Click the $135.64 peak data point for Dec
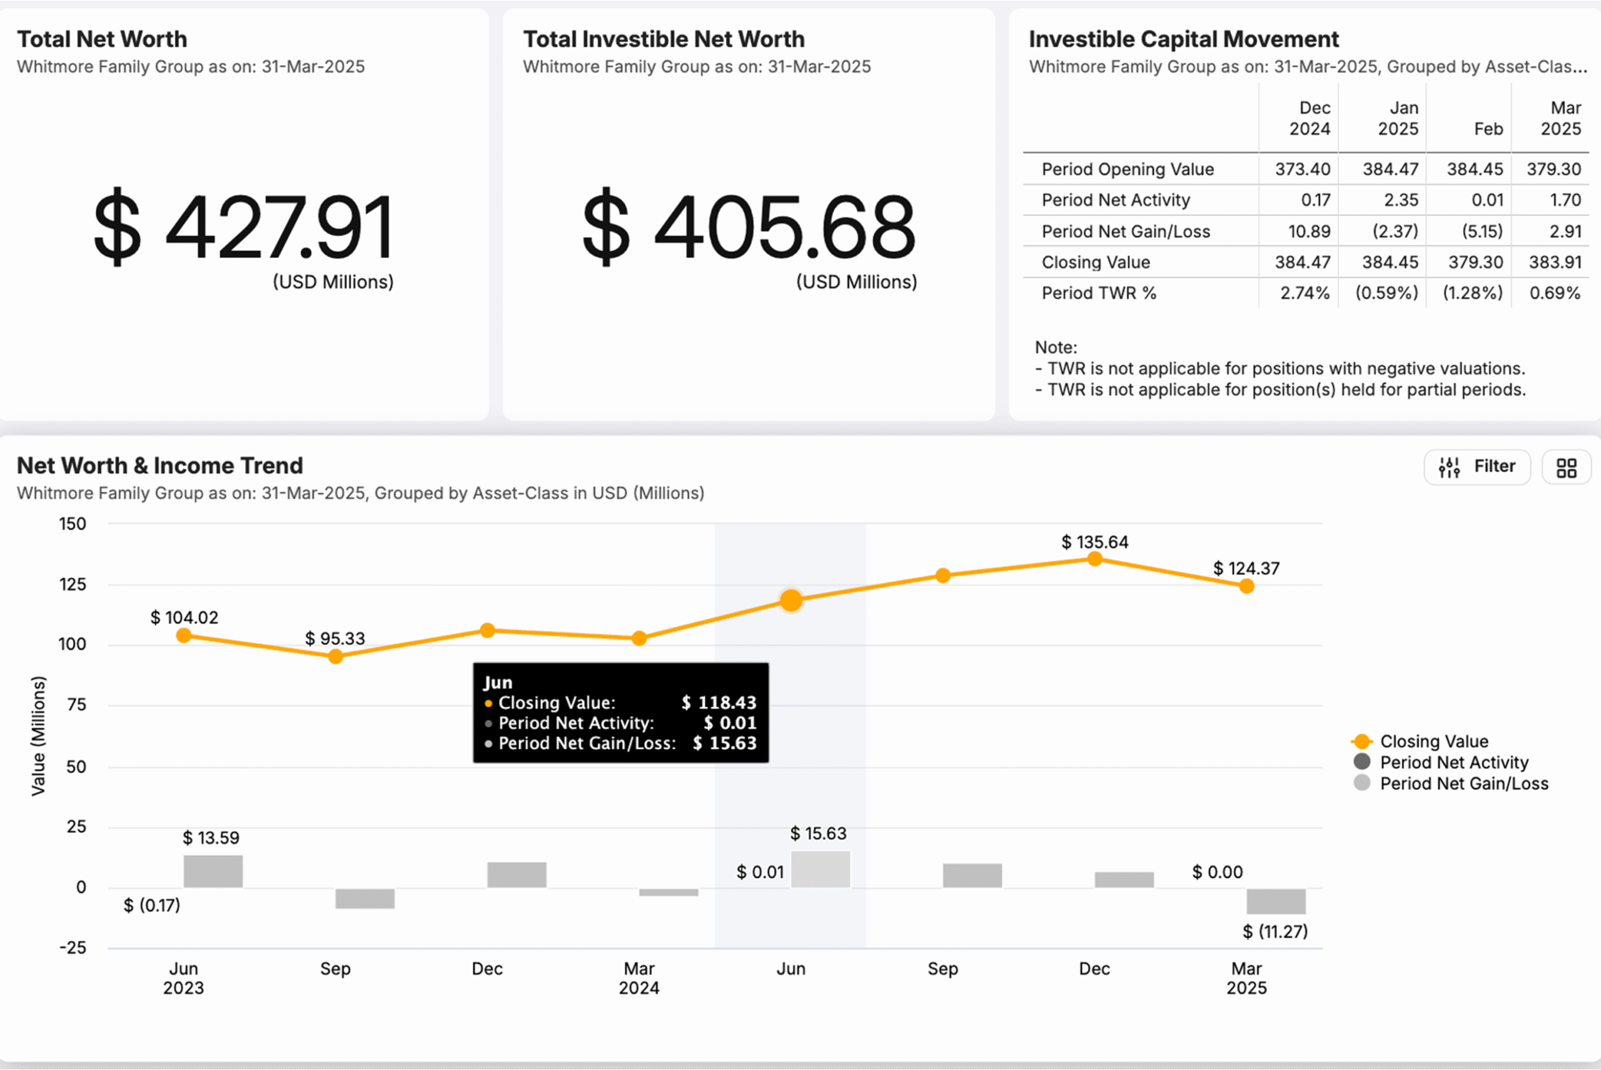The width and height of the screenshot is (1601, 1070). coord(1094,558)
